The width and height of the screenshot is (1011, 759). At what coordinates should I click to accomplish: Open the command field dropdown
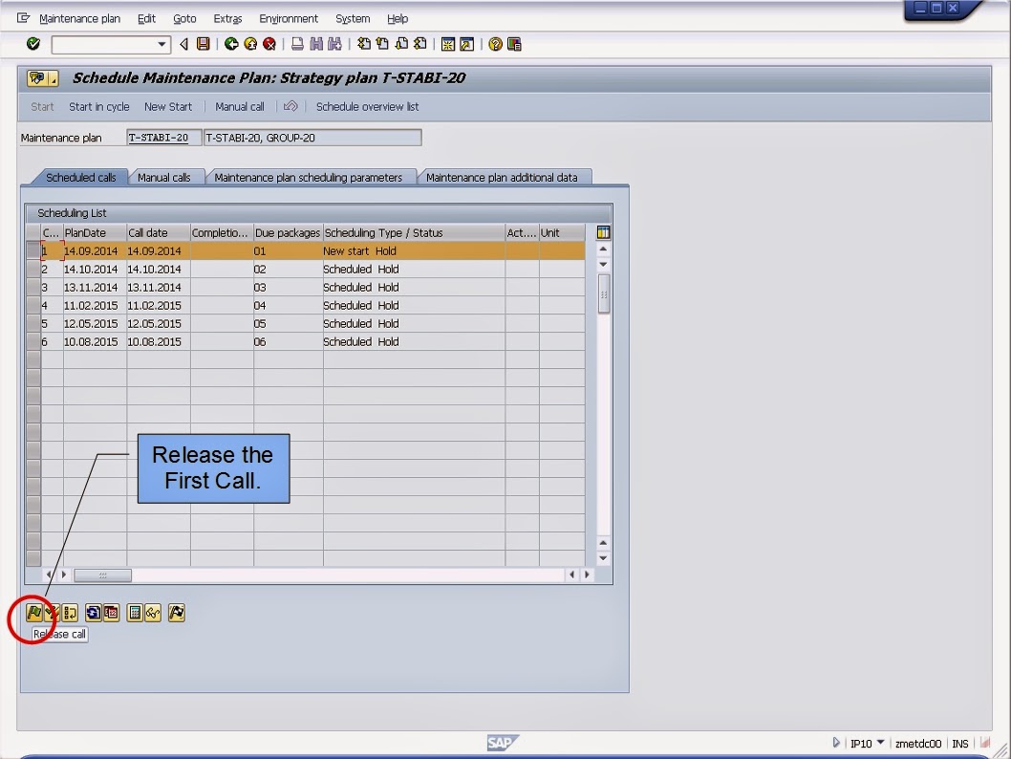[162, 44]
